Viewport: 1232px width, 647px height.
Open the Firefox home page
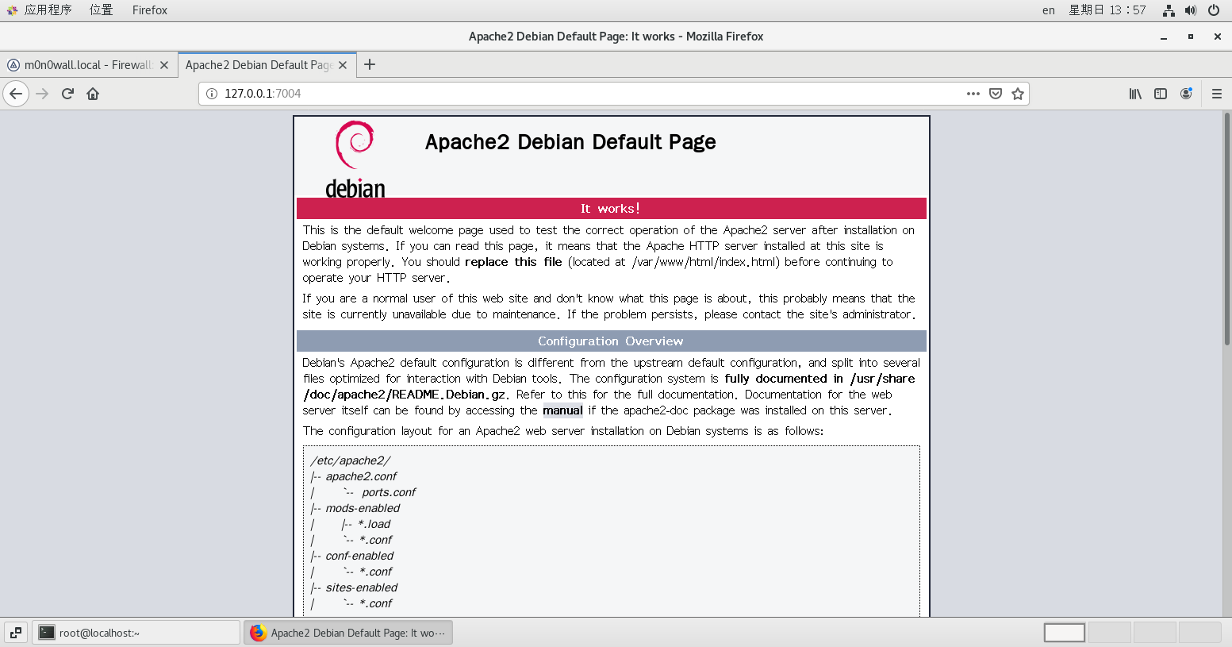(x=93, y=94)
